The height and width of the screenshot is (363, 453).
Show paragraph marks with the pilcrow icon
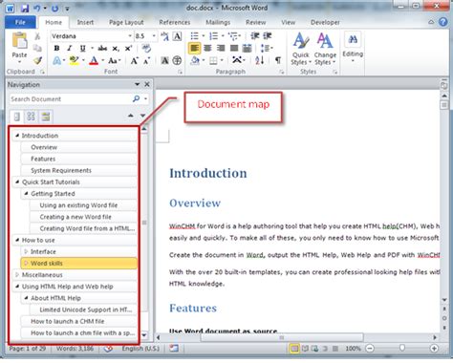278,60
